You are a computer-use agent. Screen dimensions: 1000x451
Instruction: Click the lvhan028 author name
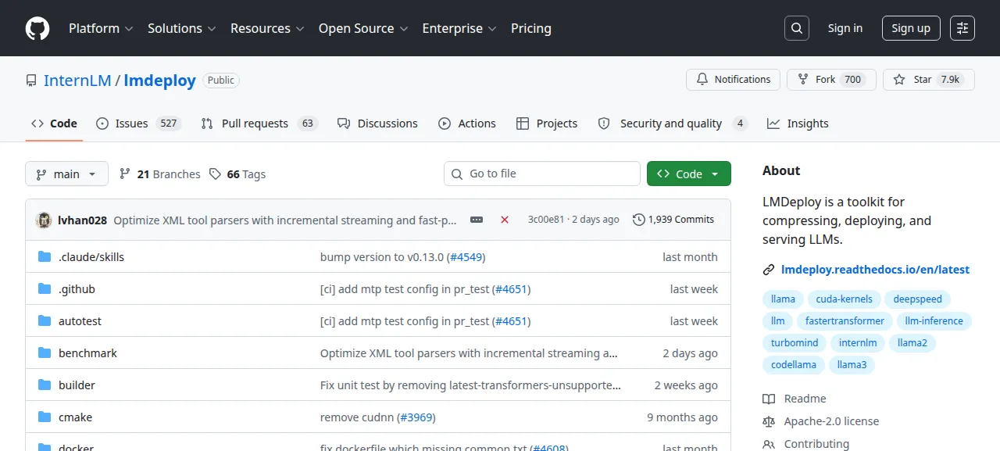point(82,220)
